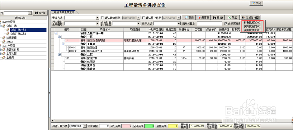Select the 生活区 section row
The image size is (293, 130).
[172, 65]
